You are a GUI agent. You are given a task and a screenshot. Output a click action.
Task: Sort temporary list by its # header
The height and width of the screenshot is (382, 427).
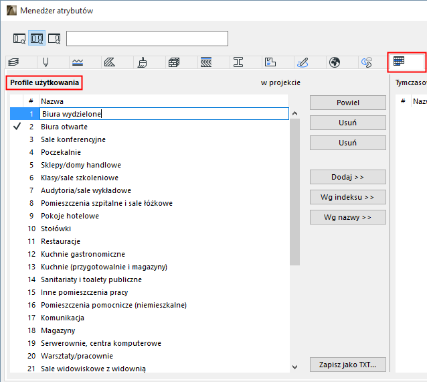point(403,101)
